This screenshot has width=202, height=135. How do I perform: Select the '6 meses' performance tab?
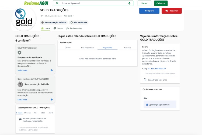(19, 113)
